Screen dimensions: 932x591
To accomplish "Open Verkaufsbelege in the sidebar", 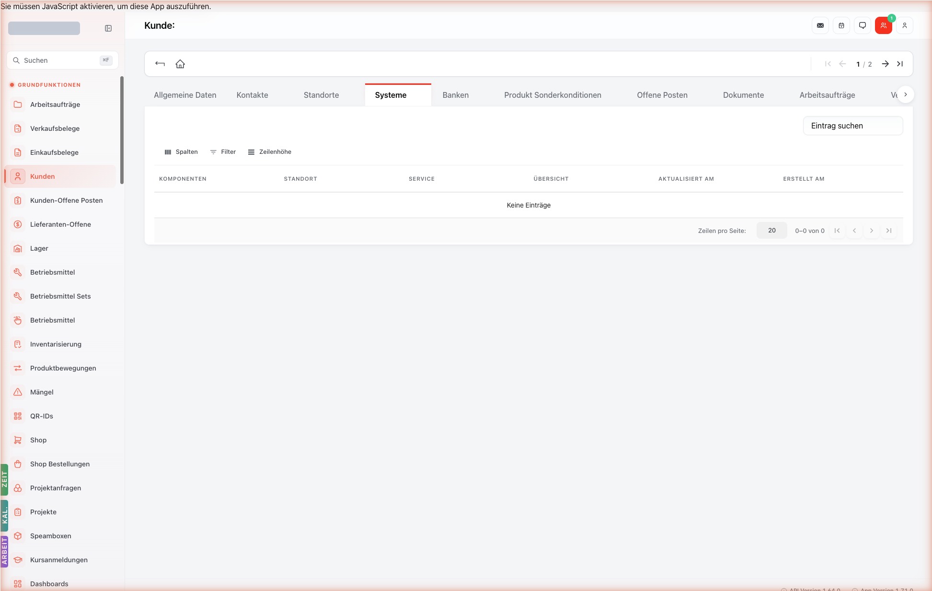I will pyautogui.click(x=60, y=128).
